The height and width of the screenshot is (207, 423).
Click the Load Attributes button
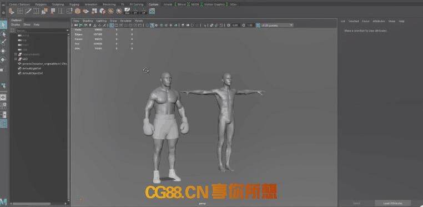[392, 203]
